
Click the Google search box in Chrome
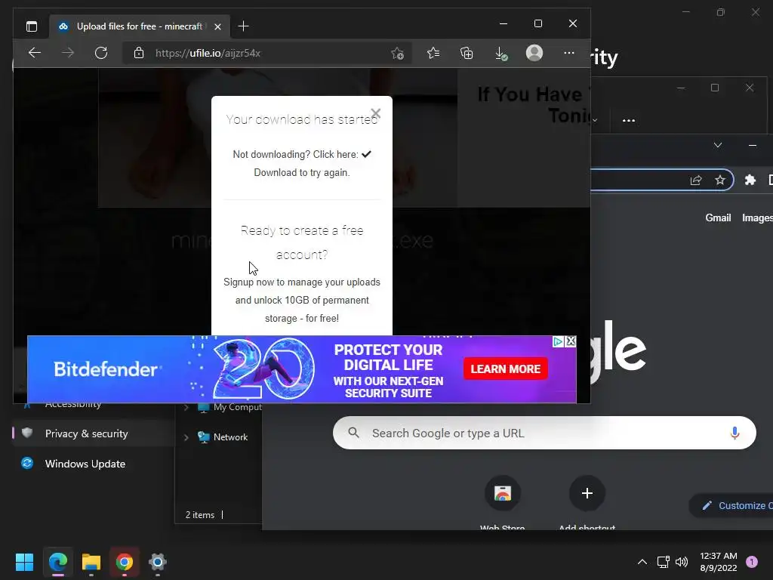[x=544, y=433]
